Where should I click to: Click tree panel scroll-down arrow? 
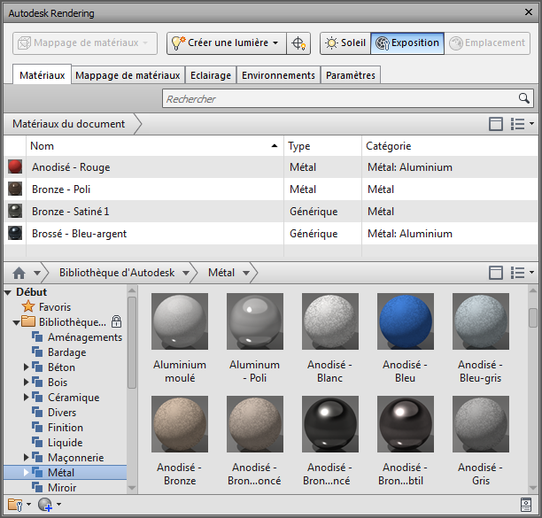132,488
